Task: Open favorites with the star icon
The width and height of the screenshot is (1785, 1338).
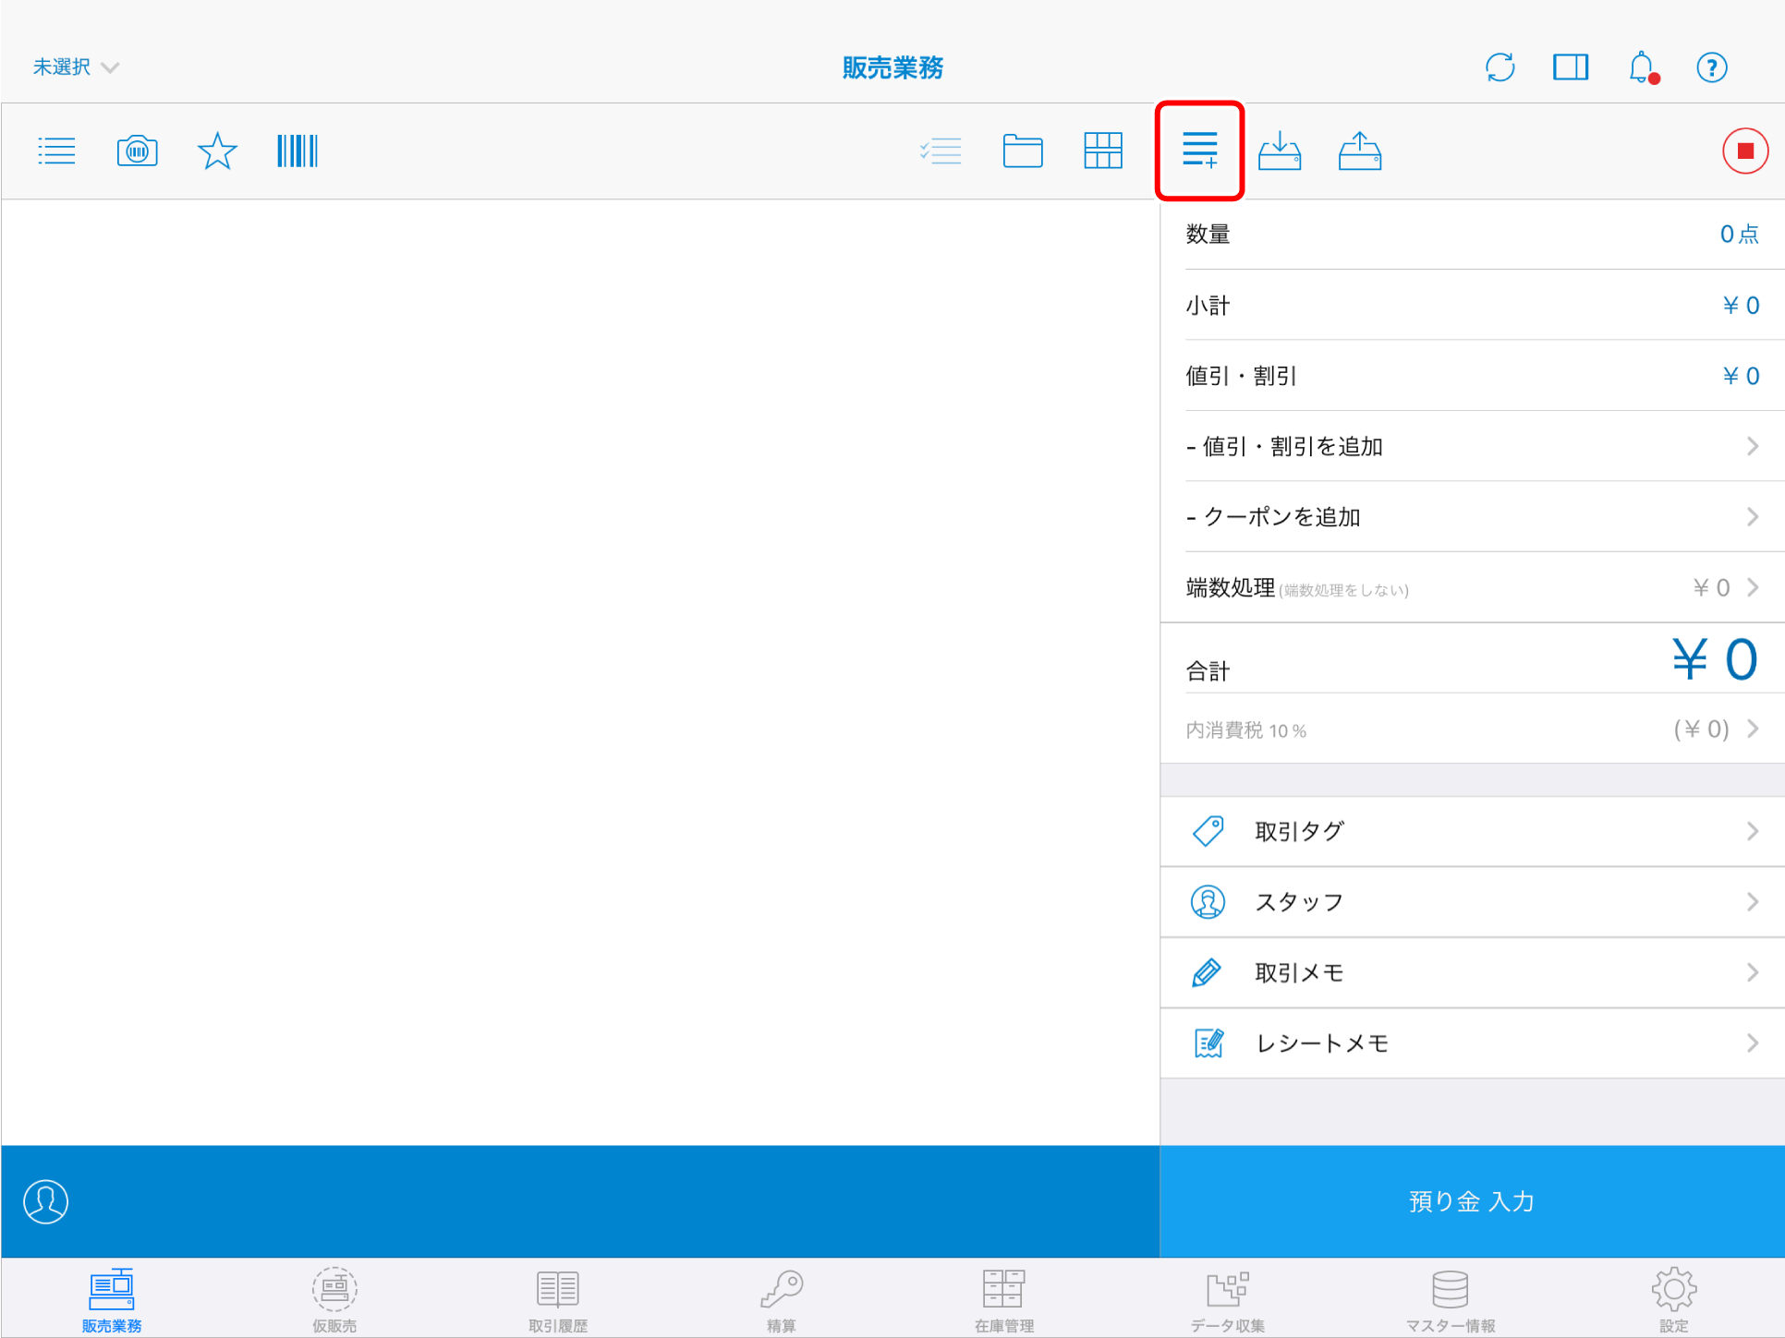Action: pos(217,151)
